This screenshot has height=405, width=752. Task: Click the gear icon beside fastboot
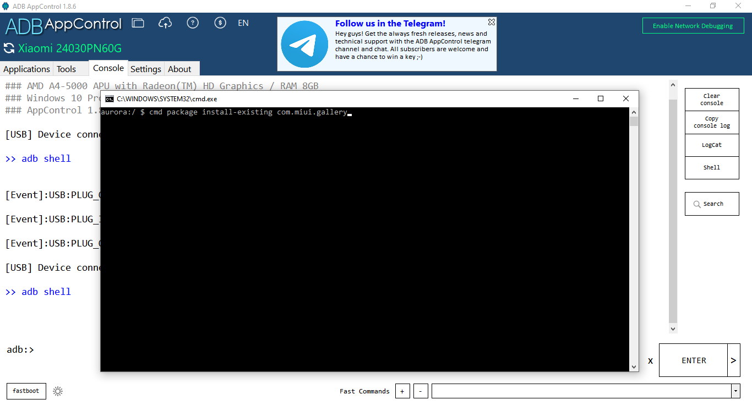pyautogui.click(x=58, y=391)
